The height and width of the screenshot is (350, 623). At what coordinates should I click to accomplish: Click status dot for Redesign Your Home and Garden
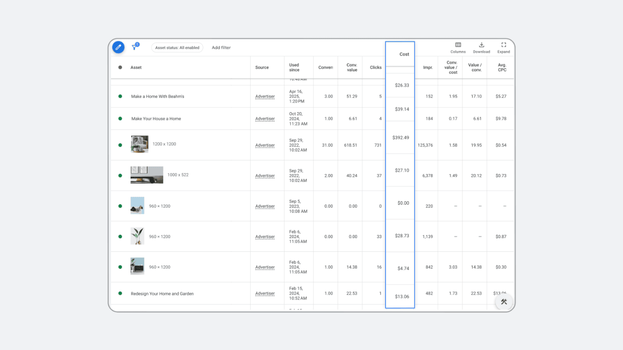(x=120, y=294)
